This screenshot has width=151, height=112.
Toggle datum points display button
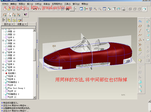click(x=14, y=15)
